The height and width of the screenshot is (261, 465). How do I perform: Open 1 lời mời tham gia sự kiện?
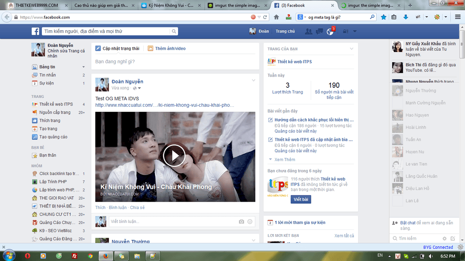pyautogui.click(x=300, y=222)
